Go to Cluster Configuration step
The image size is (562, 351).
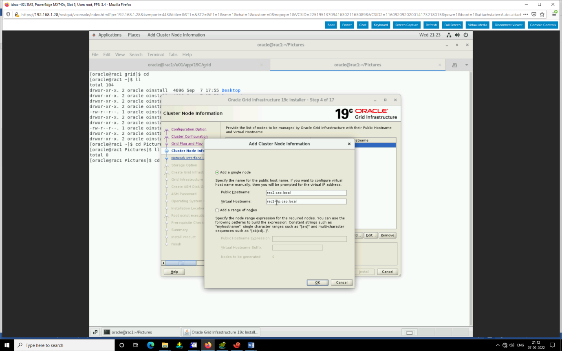[190, 137]
